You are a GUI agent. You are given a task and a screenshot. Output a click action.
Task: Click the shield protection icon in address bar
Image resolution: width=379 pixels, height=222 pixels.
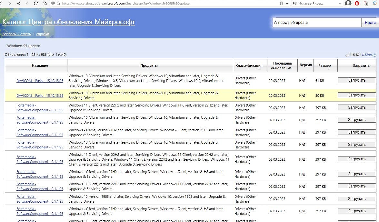[x=53, y=3]
